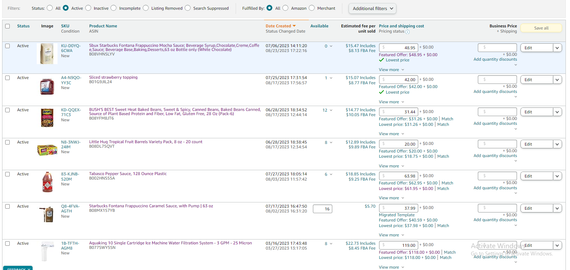Select the Incomplete status filter
Screen dimensions: 570x270
point(113,8)
